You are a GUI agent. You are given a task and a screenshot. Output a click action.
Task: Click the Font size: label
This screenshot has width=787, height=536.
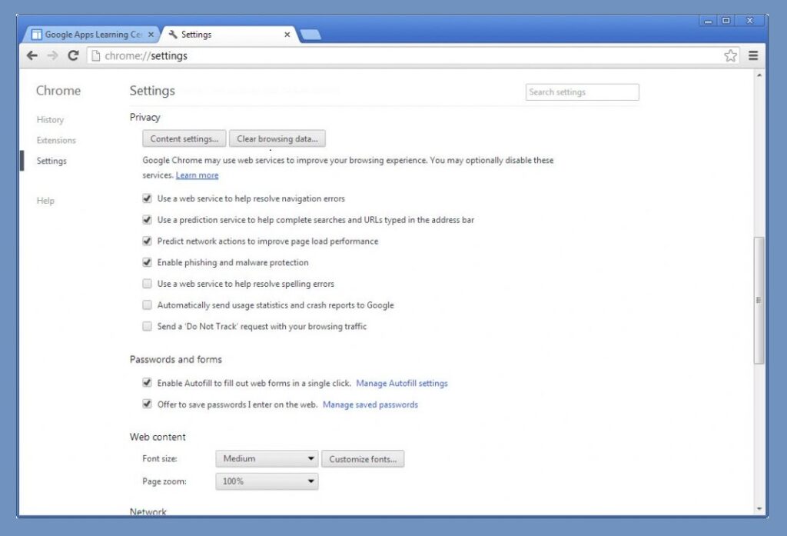pyautogui.click(x=160, y=458)
